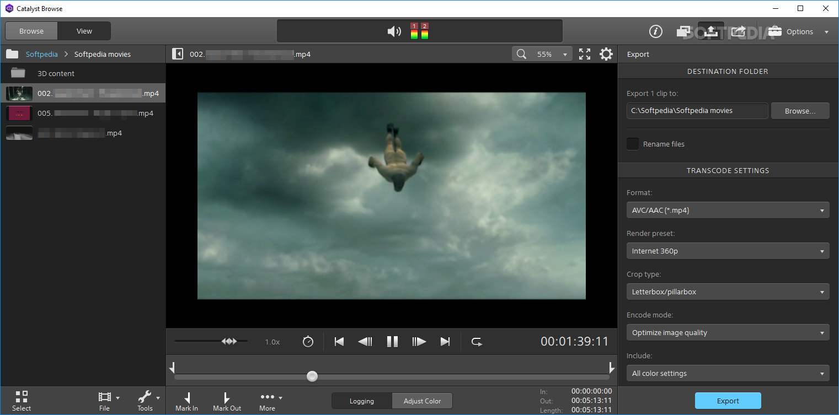Open the Crop type dropdown
Viewport: 839px width, 415px height.
728,292
